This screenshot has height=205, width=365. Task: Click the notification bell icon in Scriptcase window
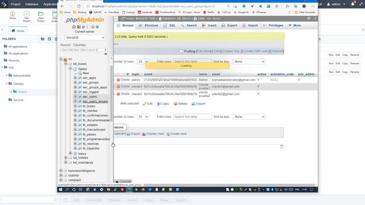click(353, 4)
